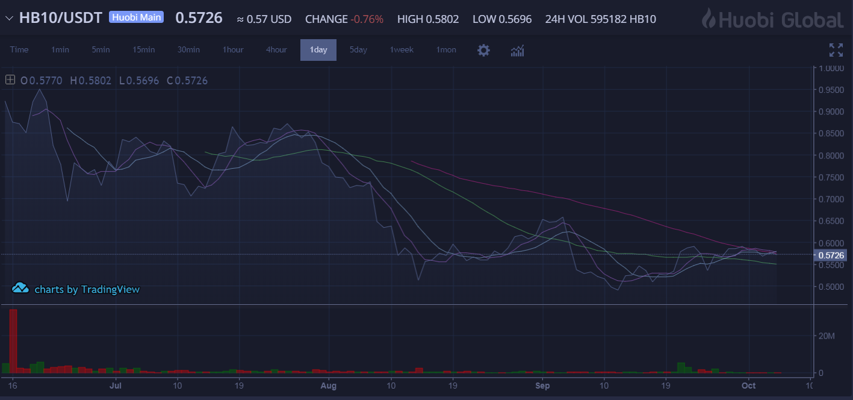Click the Huobi Main badge
This screenshot has height=400, width=853.
(136, 17)
